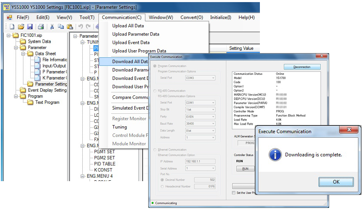Click the New file toolbar icon
This screenshot has width=364, height=210.
tap(12, 26)
